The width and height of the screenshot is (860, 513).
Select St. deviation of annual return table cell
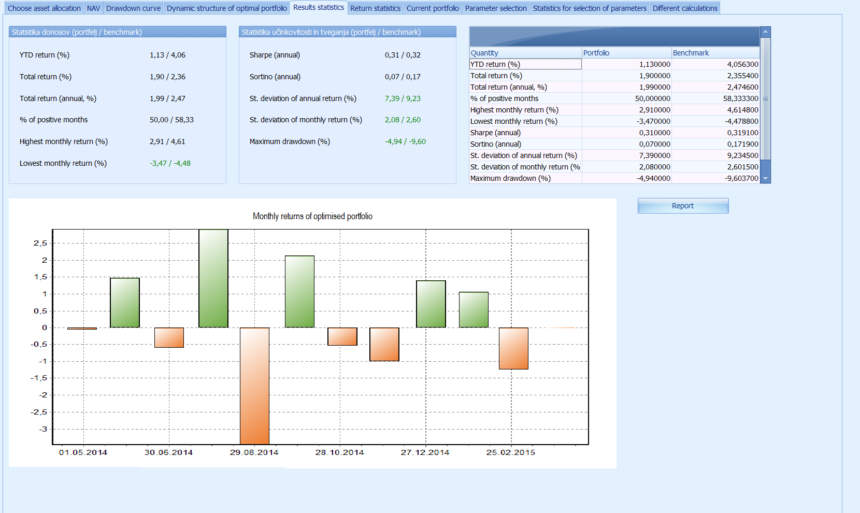(x=525, y=155)
